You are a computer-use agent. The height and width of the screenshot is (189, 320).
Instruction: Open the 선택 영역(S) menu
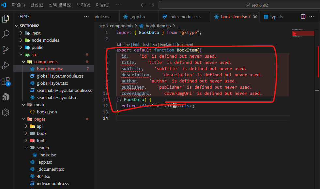60,5
